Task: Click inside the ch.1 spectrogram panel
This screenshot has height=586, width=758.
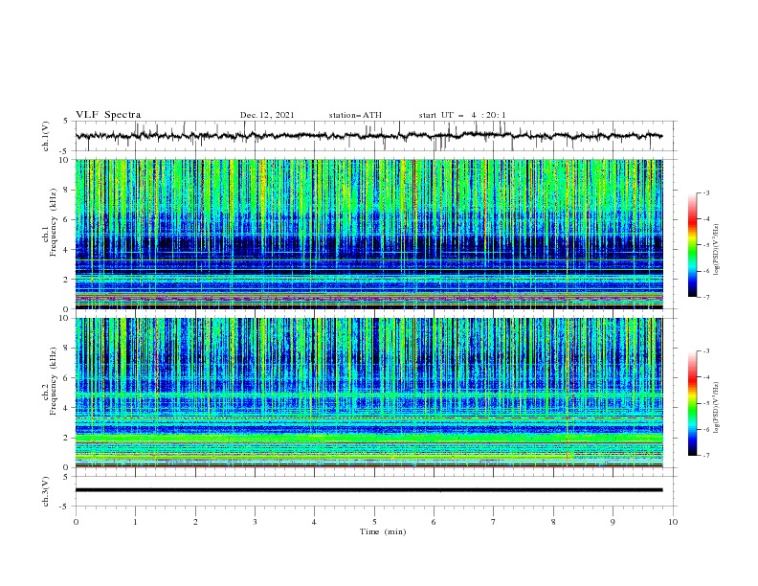Action: [369, 234]
